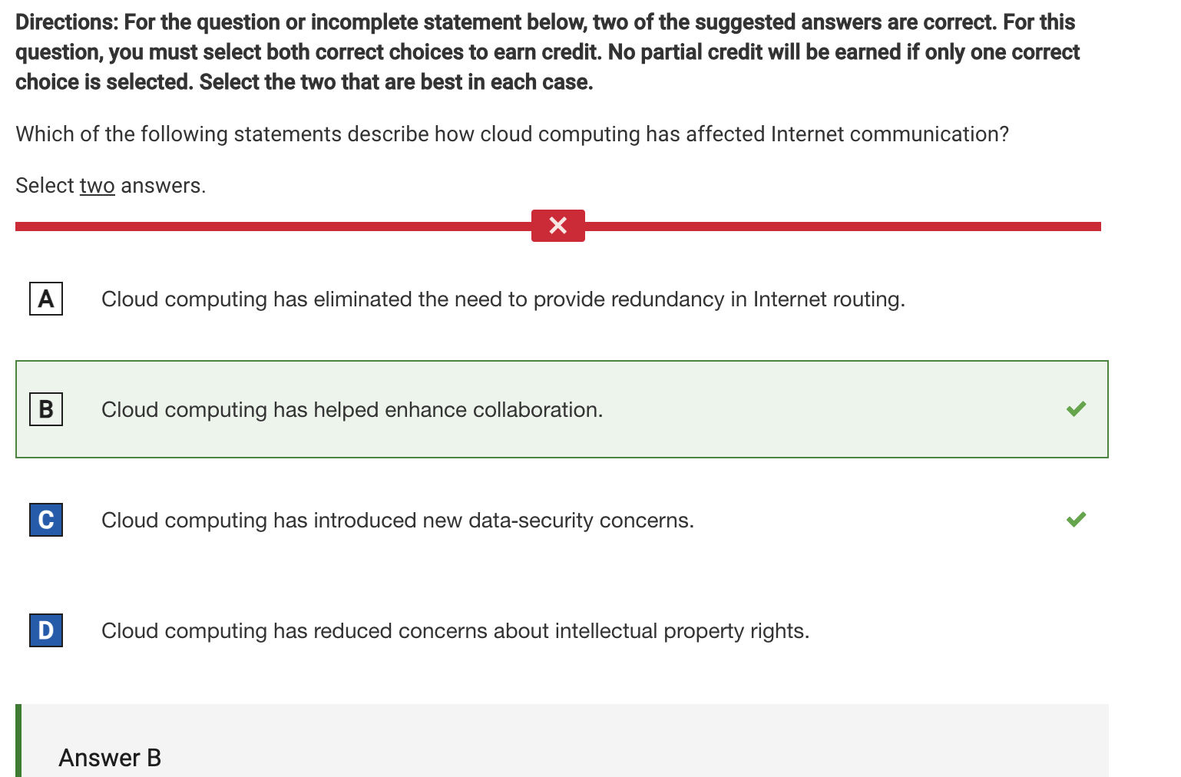
Task: Click the Select two answers line
Action: coord(111,186)
